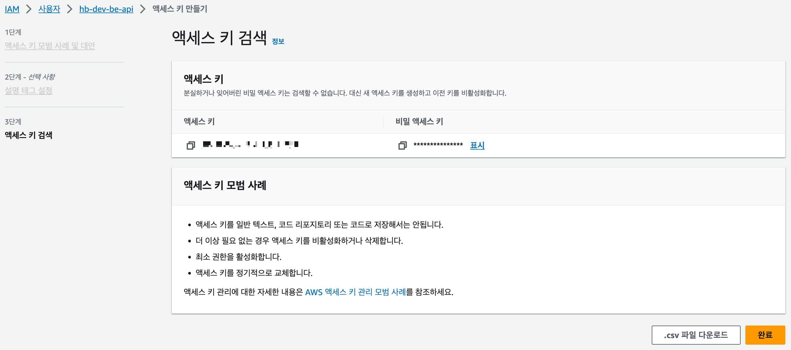Click the masked access key value
This screenshot has width=791, height=350.
coord(250,145)
